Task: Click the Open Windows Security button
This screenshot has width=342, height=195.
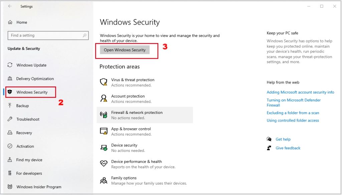Action: [125, 50]
